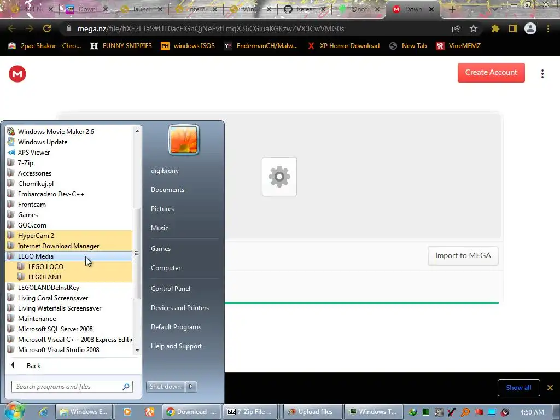Expand the Internet Download Manager folder

[x=69, y=246]
